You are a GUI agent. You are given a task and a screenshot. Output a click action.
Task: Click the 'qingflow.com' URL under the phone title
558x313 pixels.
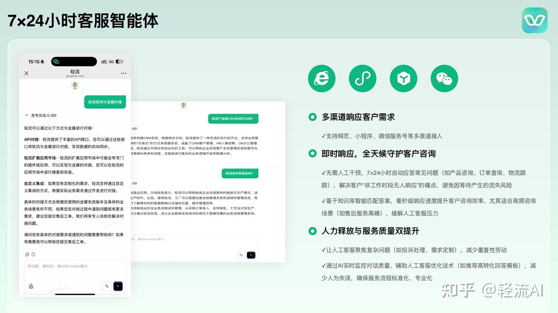tap(75, 76)
